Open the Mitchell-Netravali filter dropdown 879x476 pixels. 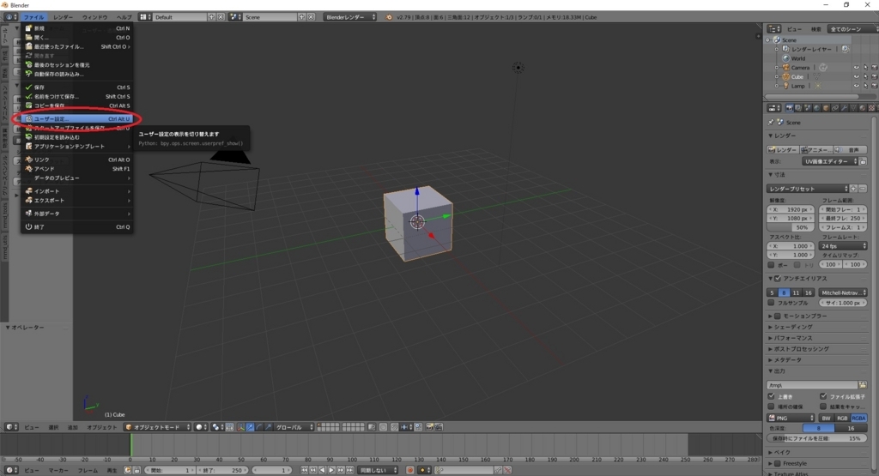click(843, 292)
